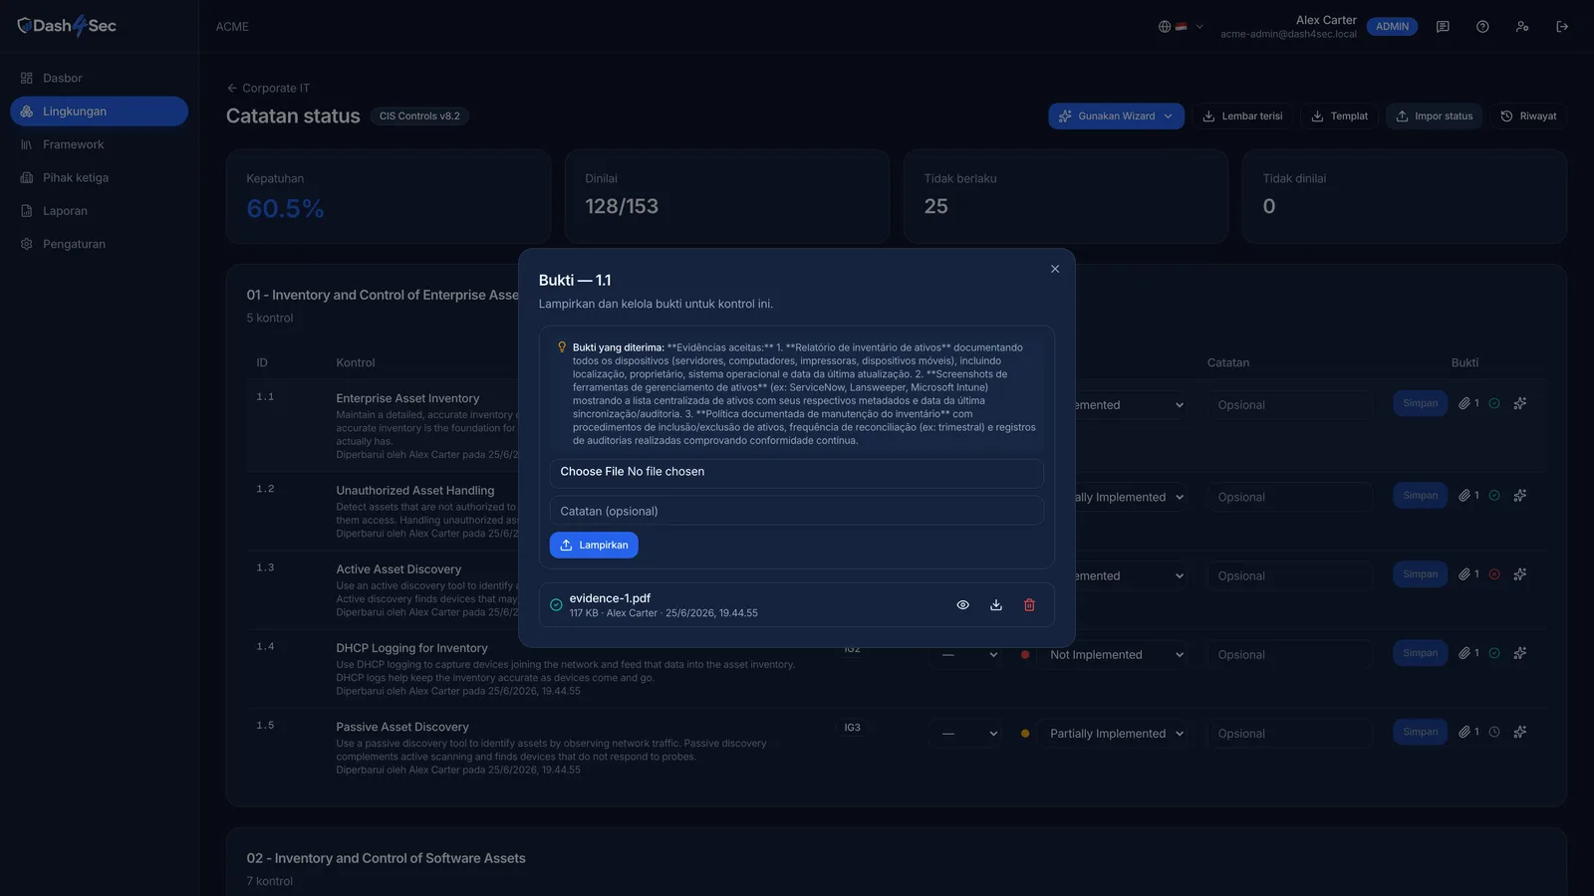Open Framework from the sidebar
This screenshot has width=1594, height=896.
click(x=99, y=144)
